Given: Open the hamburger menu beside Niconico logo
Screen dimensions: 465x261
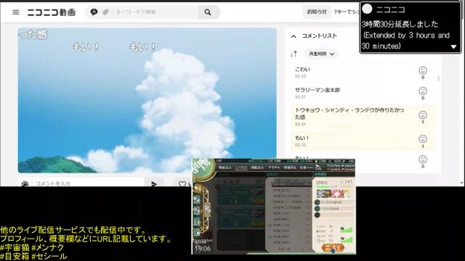Looking at the screenshot, I should (x=16, y=12).
